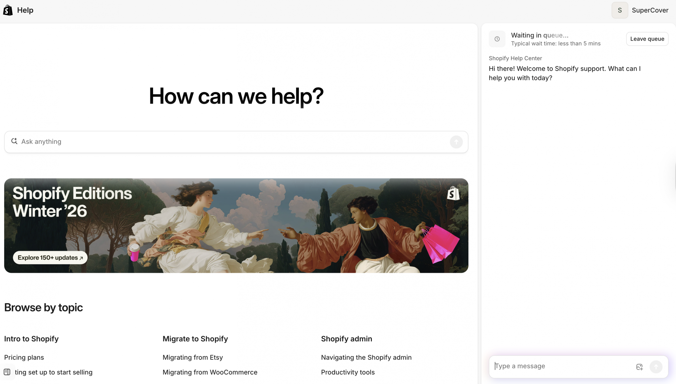
Task: Click the search sparkle icon
Action: [14, 141]
